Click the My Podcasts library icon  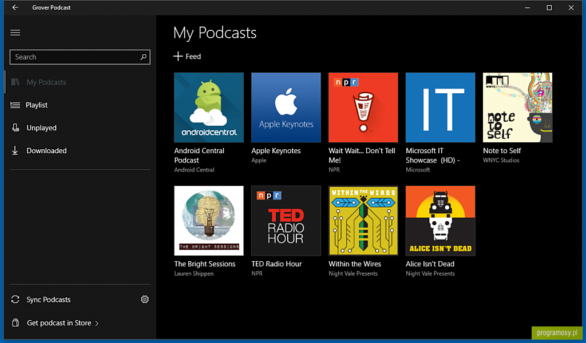pyautogui.click(x=15, y=82)
